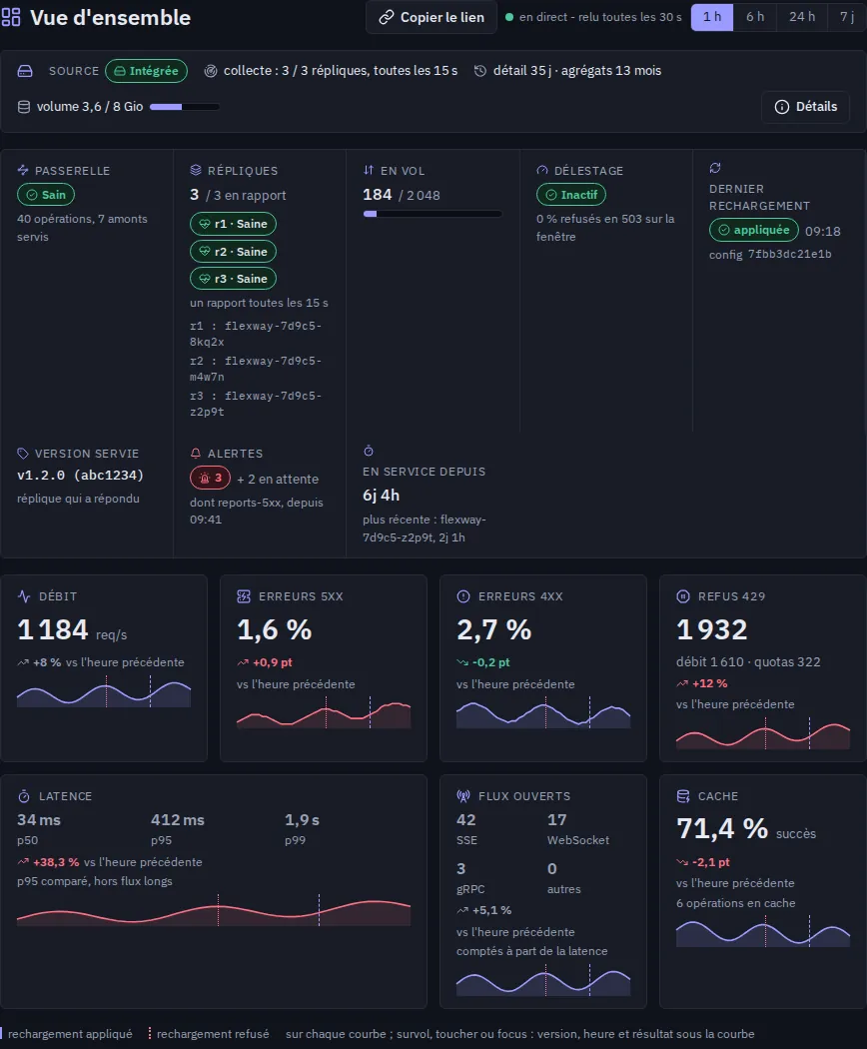Click the 6j 4h uptime value
The height and width of the screenshot is (1049, 867).
pyautogui.click(x=381, y=496)
